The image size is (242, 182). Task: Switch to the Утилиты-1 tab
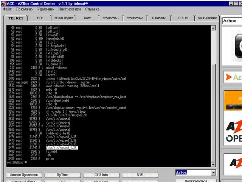coord(111,18)
